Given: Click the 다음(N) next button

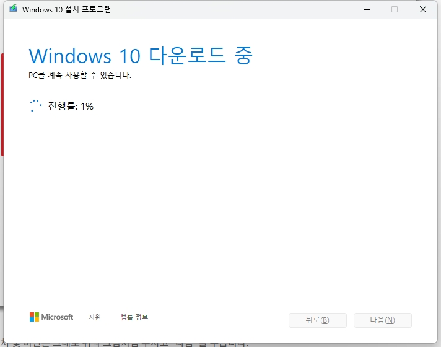Looking at the screenshot, I should (383, 320).
